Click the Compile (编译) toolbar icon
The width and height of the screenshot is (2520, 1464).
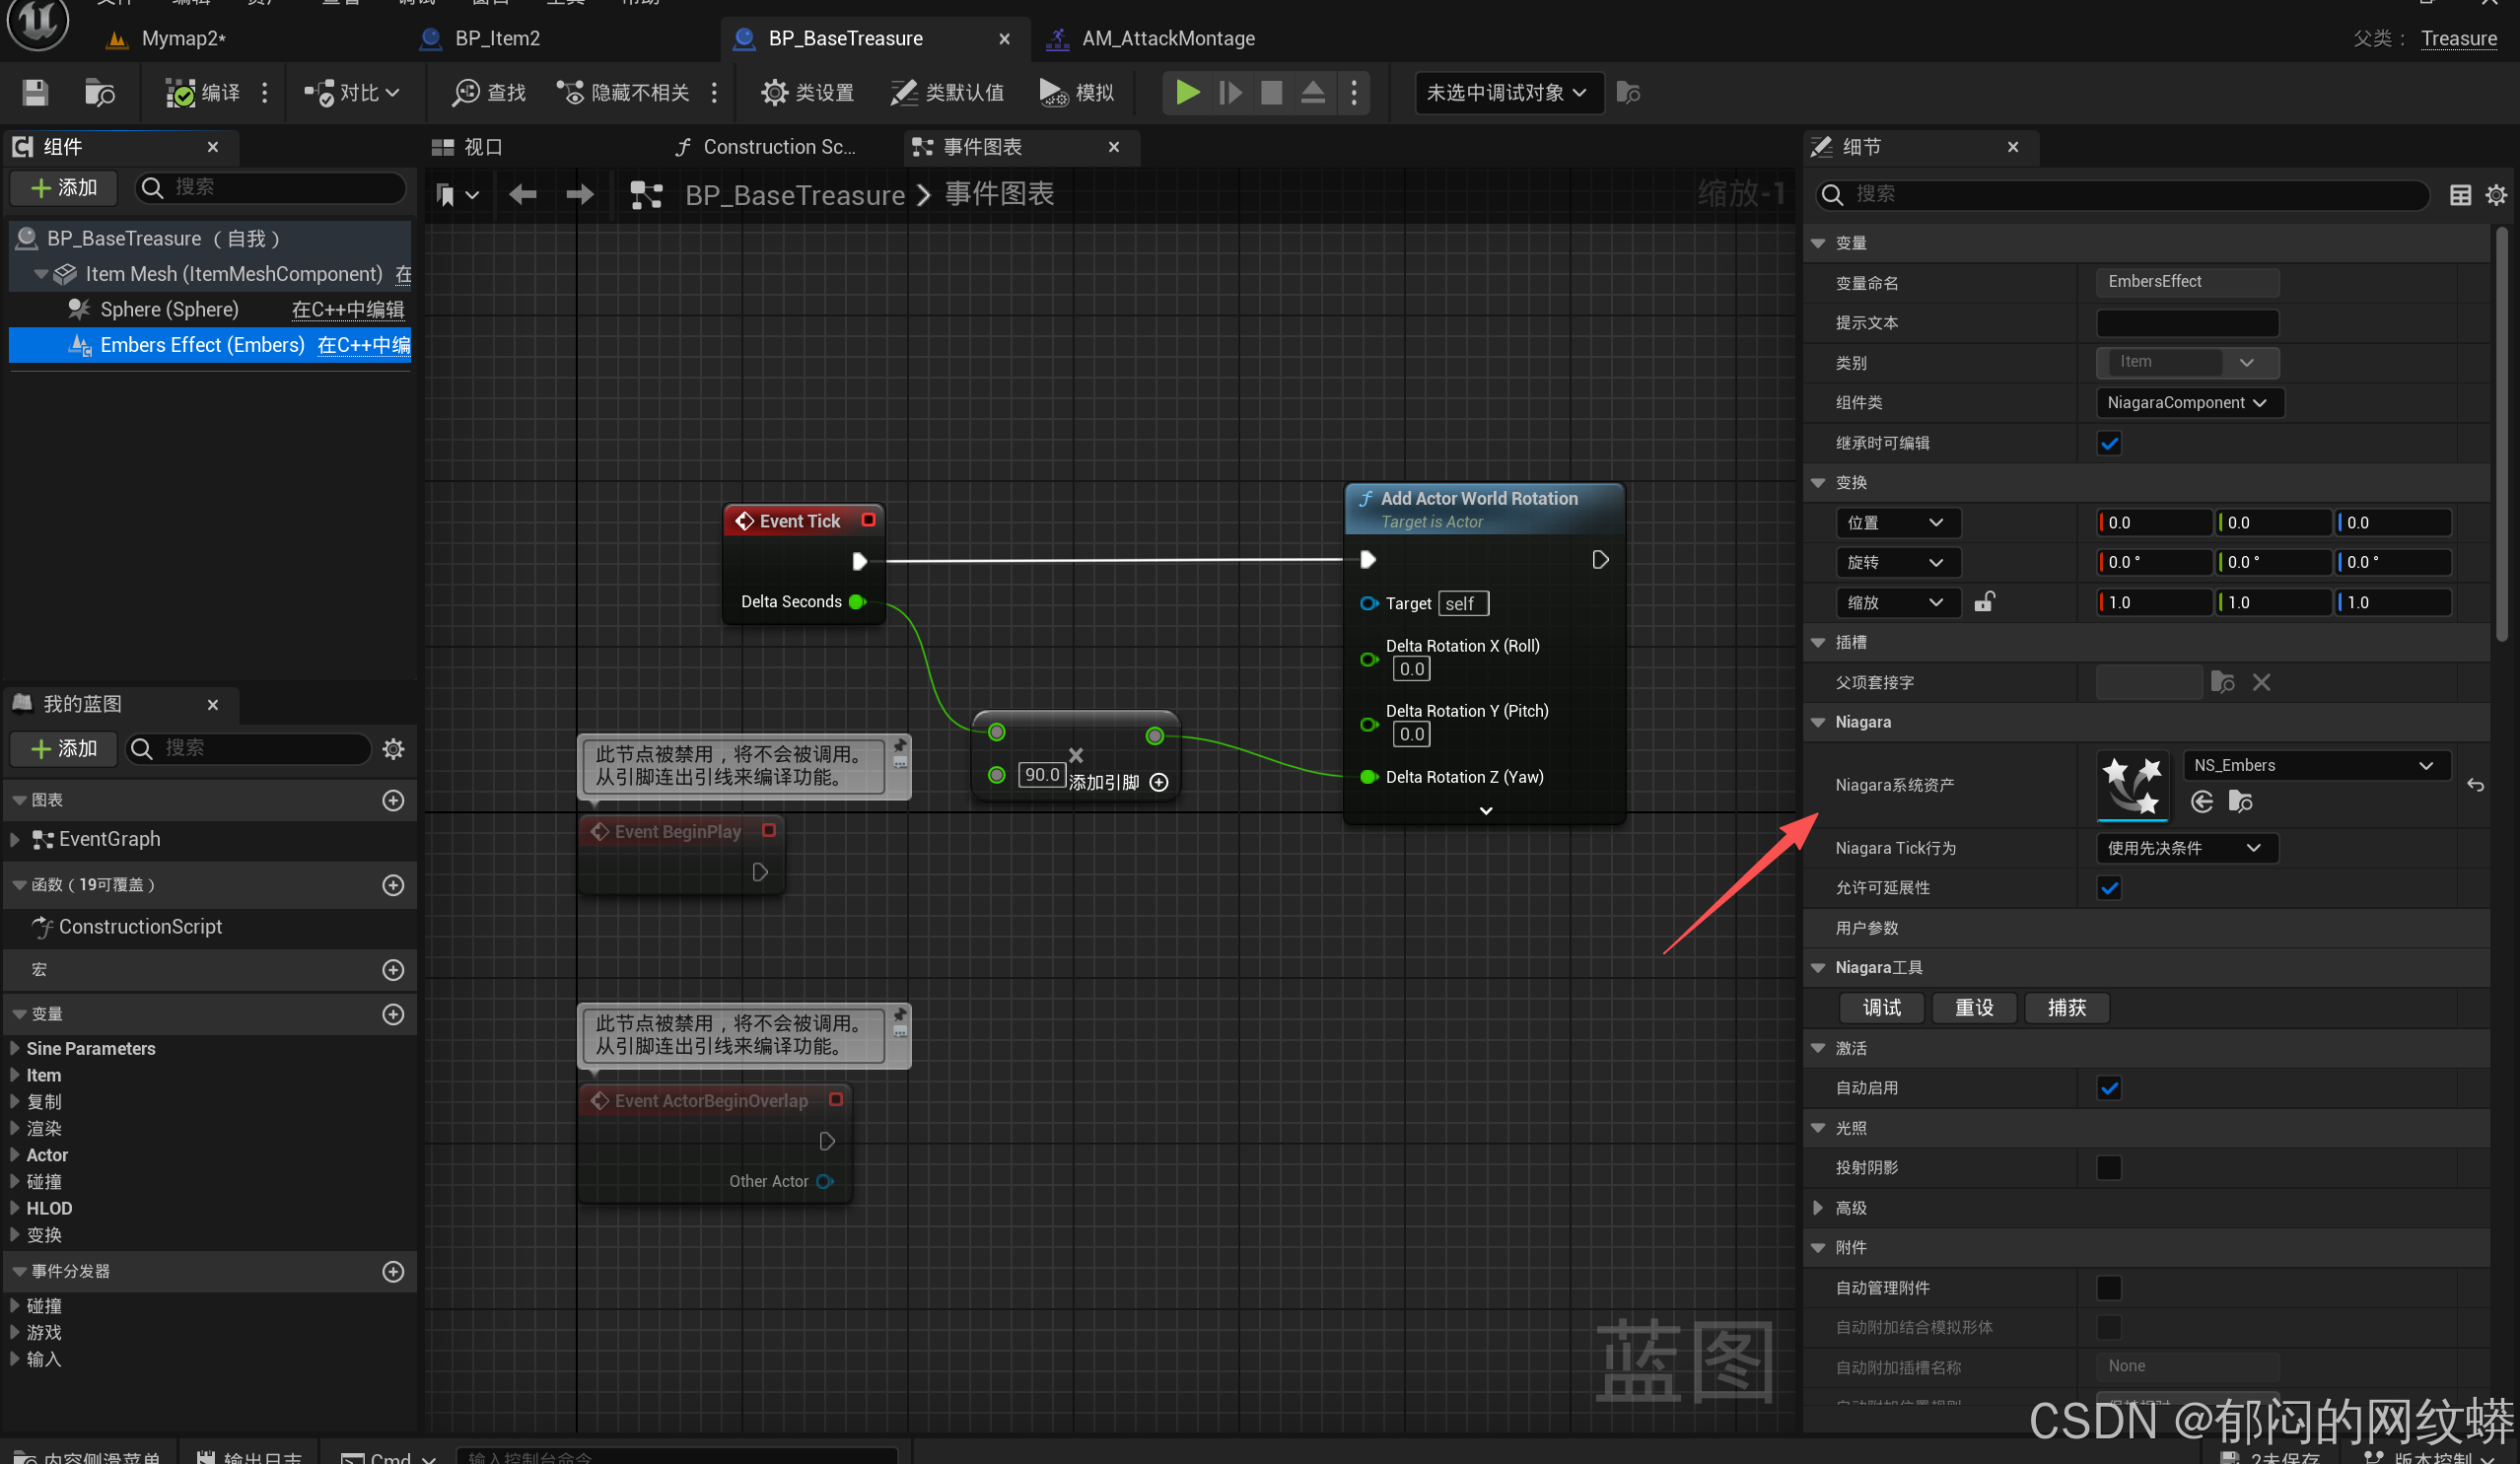pos(181,93)
